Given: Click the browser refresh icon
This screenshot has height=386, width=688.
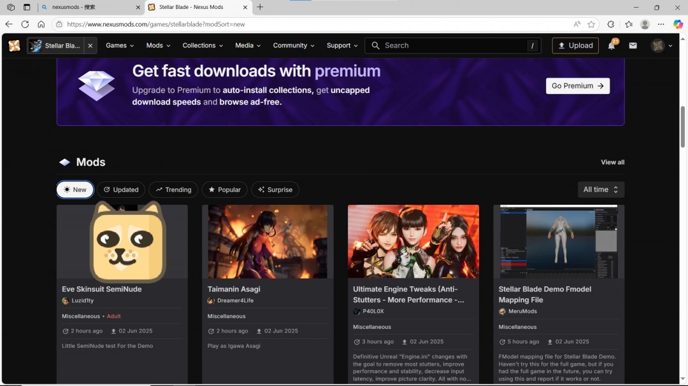Looking at the screenshot, I should click(x=25, y=24).
